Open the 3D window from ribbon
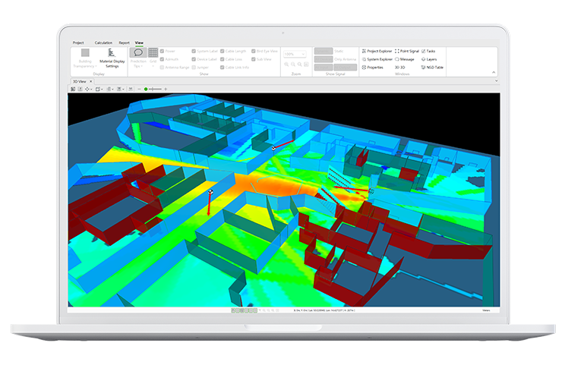The width and height of the screenshot is (565, 365). tap(399, 68)
